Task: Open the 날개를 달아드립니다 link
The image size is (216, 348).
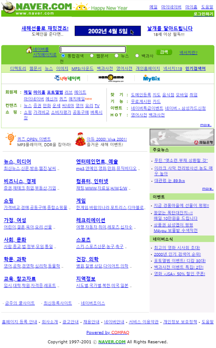Action: point(170,29)
